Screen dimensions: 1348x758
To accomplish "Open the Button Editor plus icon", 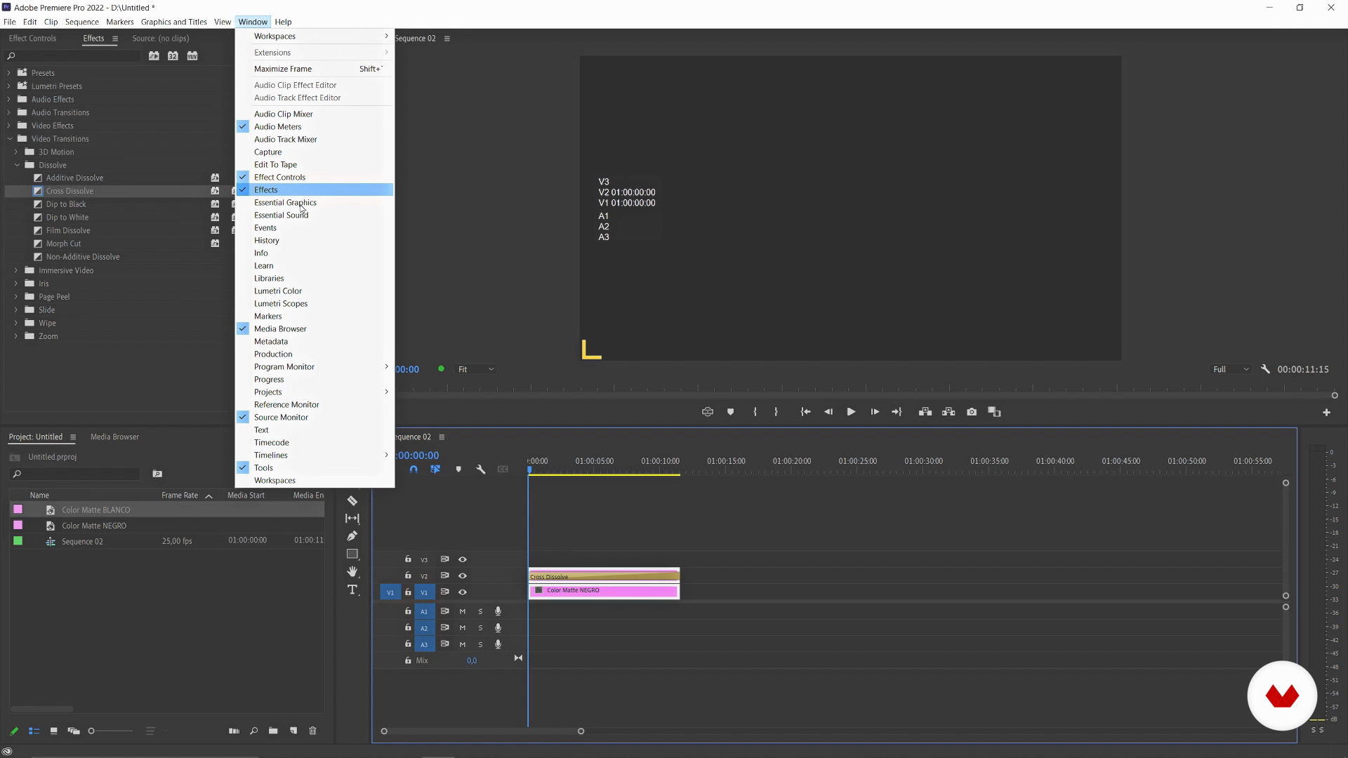I will click(1327, 413).
